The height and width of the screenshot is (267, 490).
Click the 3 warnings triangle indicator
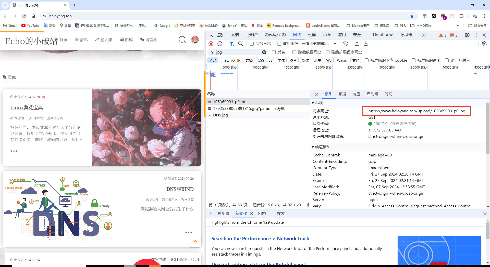443,35
